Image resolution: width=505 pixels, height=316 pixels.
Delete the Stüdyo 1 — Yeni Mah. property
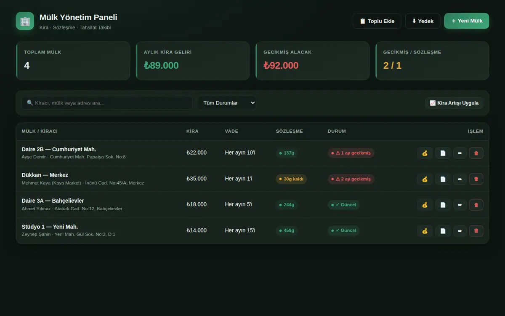pos(476,231)
